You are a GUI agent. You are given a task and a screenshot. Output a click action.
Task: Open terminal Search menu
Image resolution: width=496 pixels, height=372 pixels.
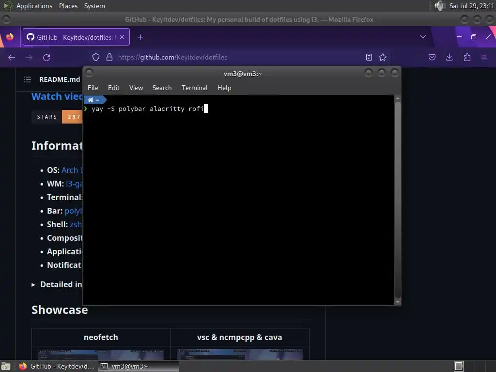(x=162, y=88)
